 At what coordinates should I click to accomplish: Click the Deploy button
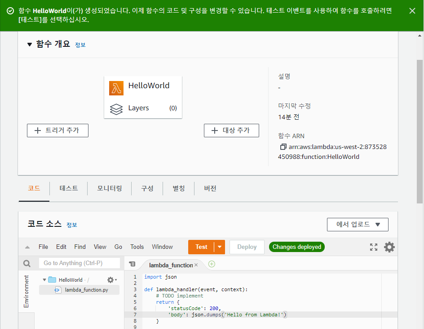[247, 247]
